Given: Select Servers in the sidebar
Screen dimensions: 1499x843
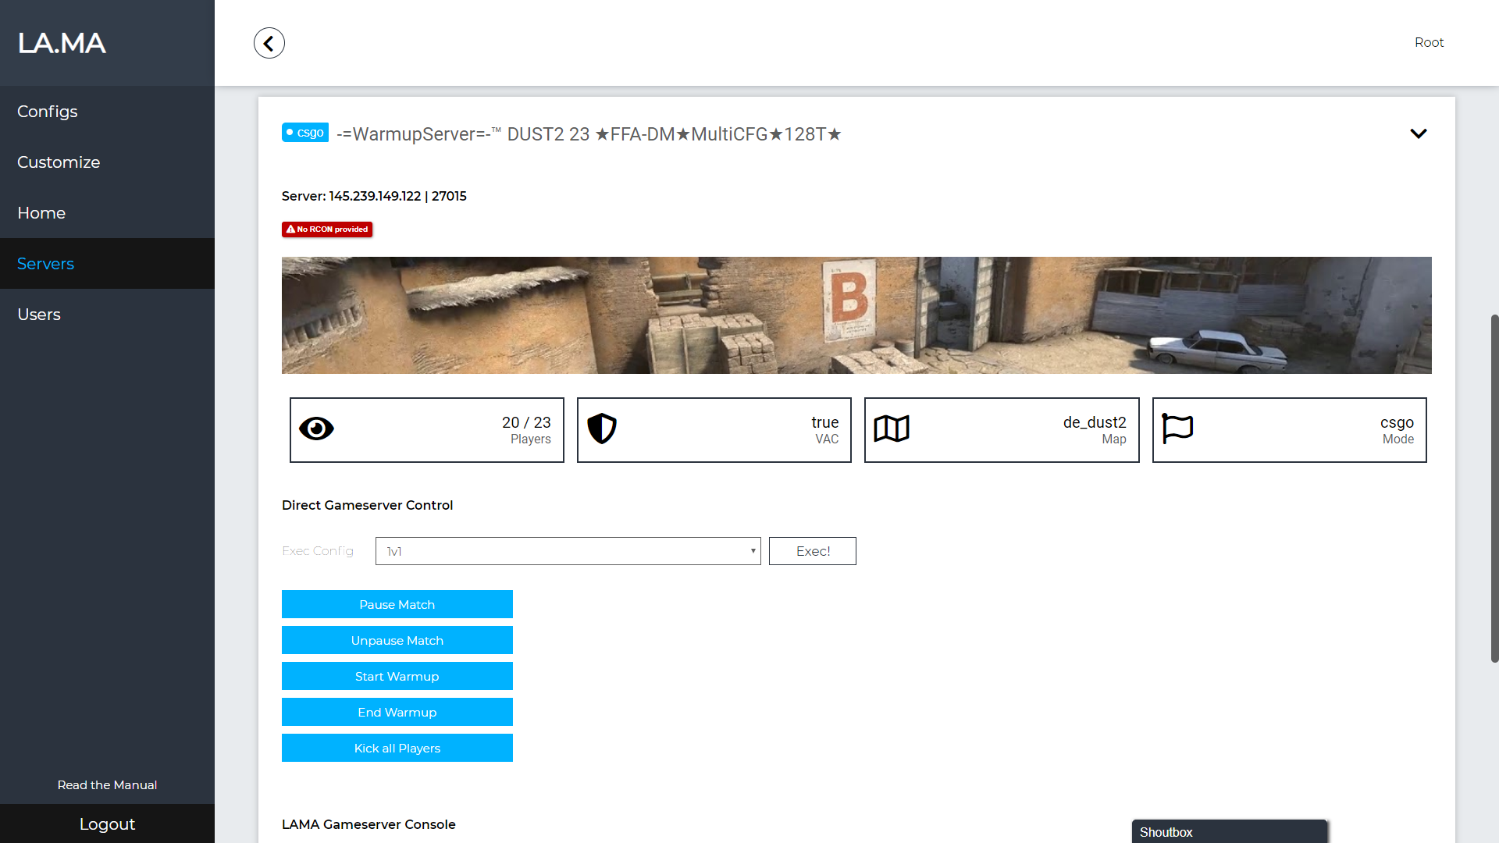Looking at the screenshot, I should tap(107, 264).
